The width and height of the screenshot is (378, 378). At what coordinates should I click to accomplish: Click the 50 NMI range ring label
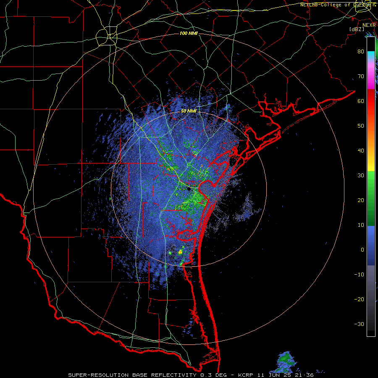tap(189, 111)
